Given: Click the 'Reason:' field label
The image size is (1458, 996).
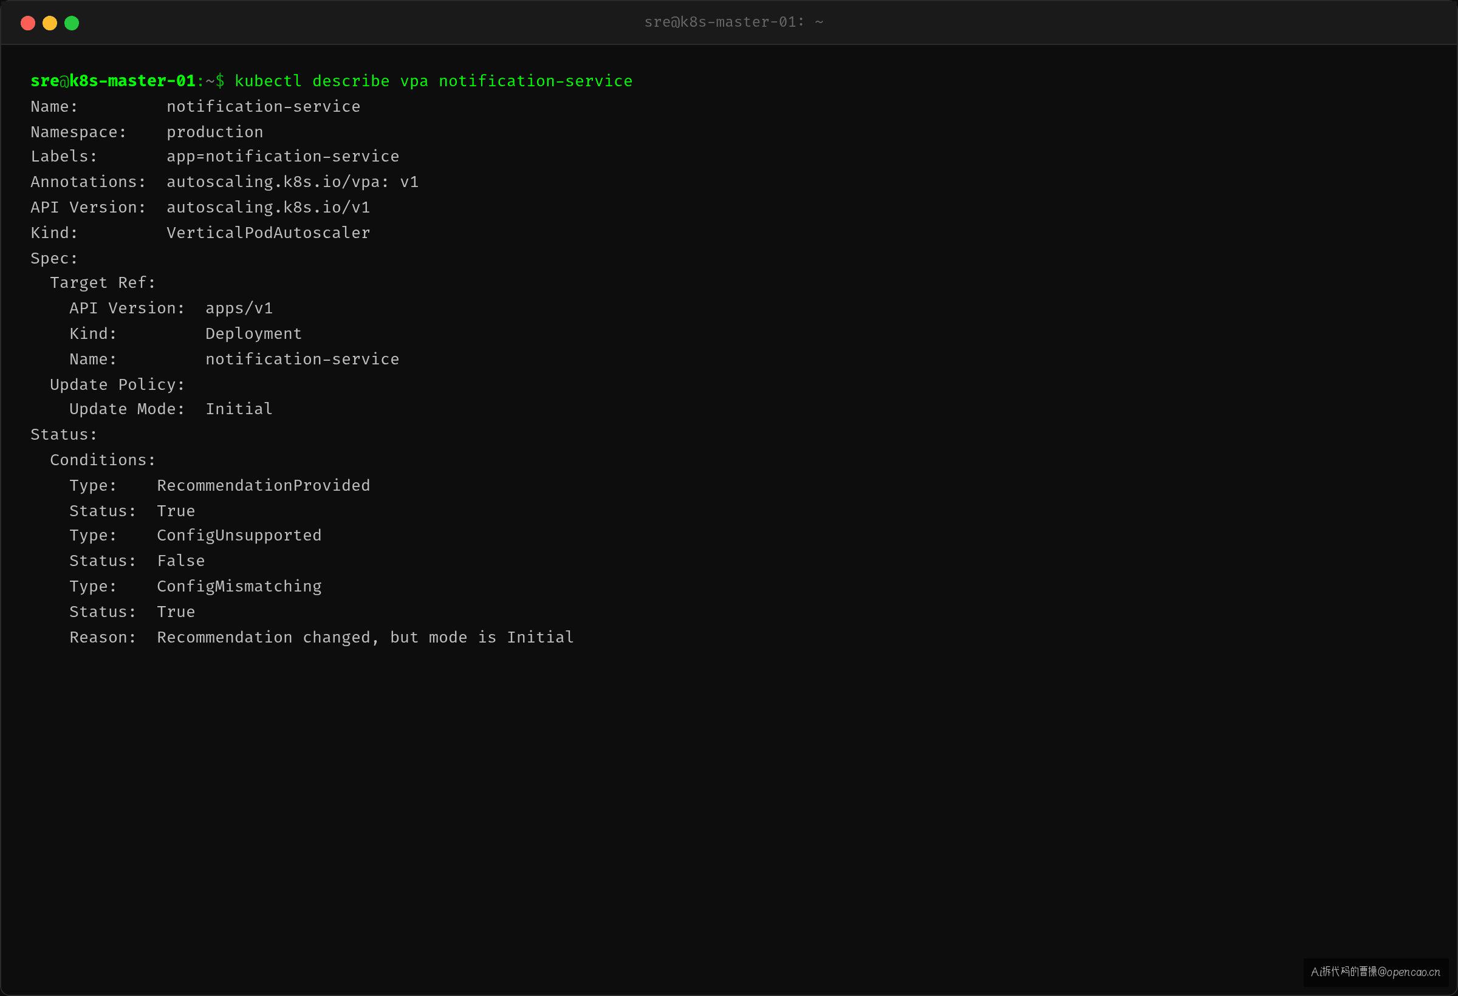Looking at the screenshot, I should pyautogui.click(x=103, y=638).
